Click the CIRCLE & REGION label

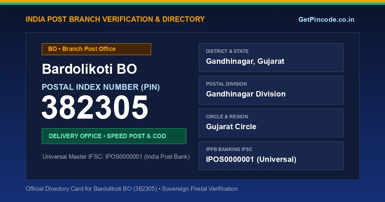(227, 117)
